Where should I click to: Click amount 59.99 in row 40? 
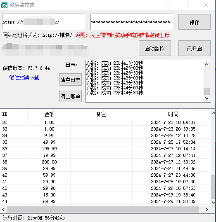[x=49, y=175]
